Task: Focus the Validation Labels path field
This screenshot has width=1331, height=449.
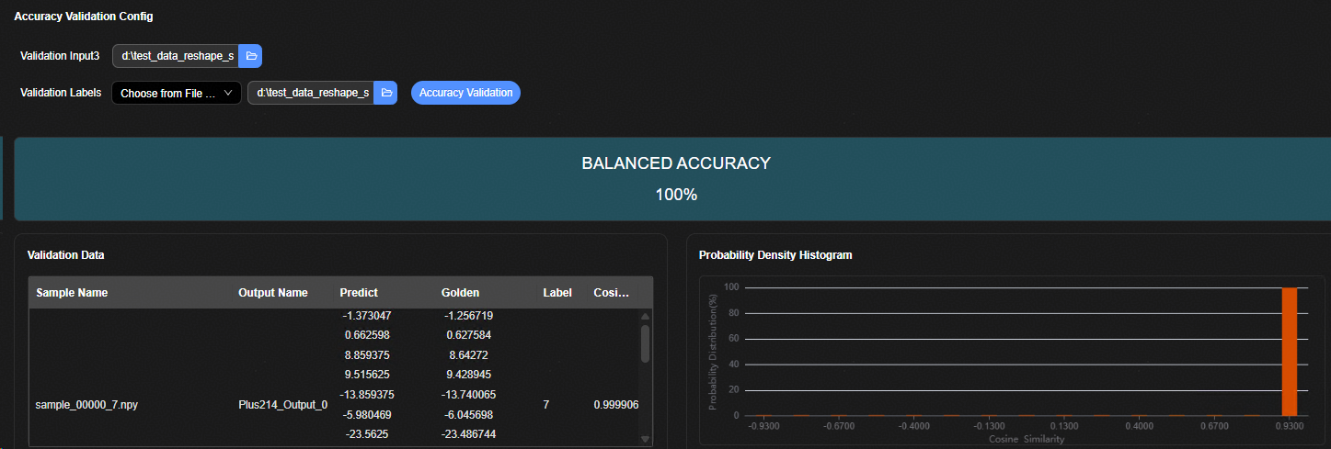Action: point(311,93)
